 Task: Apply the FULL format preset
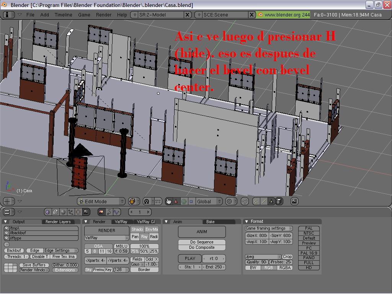pos(309,263)
